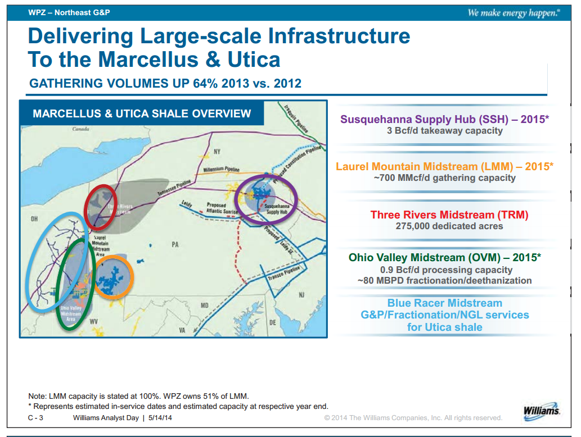Click 'Laurel Mountain Midstream (LMM) – 2015*' heading
This screenshot has height=437, width=581.
pos(445,166)
